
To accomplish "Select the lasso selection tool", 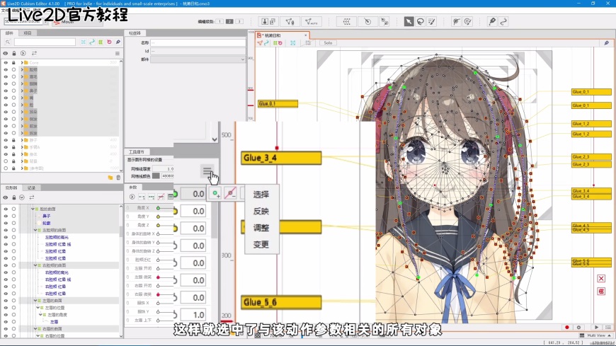I will click(x=421, y=22).
